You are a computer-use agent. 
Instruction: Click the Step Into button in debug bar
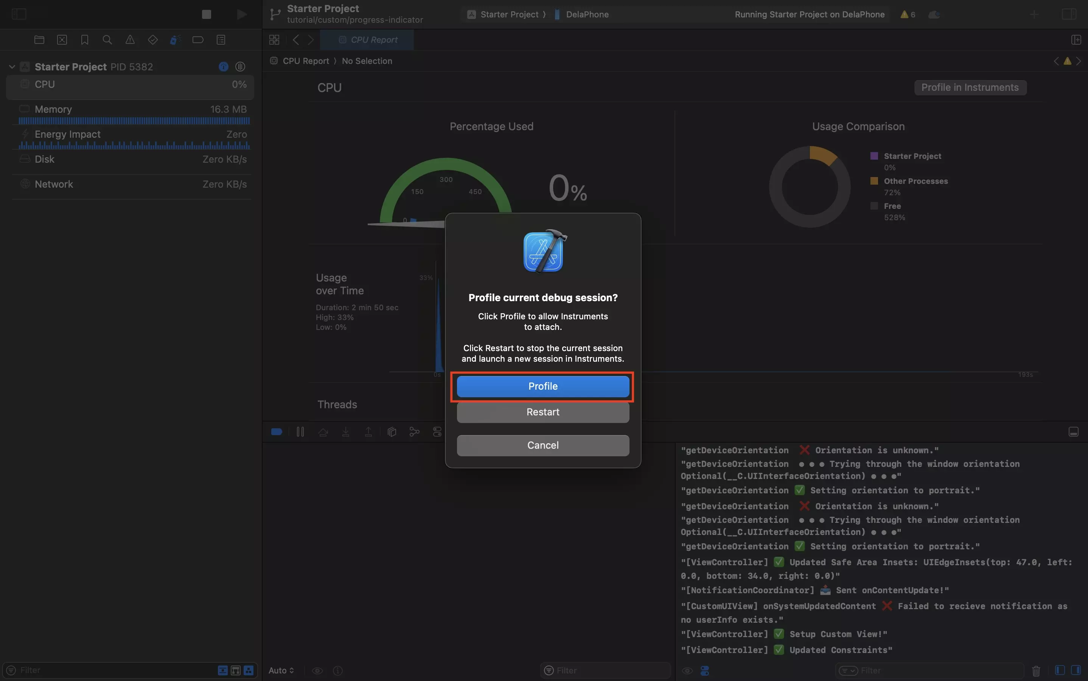pos(345,432)
